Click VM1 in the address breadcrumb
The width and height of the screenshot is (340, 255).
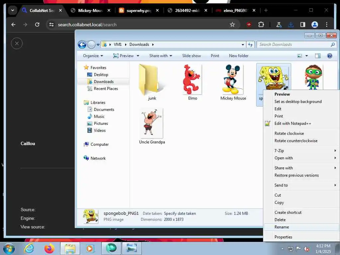click(118, 44)
